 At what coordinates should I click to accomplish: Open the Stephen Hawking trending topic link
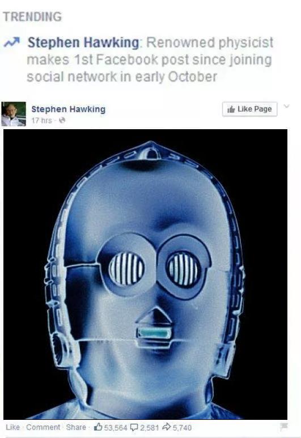coord(83,42)
